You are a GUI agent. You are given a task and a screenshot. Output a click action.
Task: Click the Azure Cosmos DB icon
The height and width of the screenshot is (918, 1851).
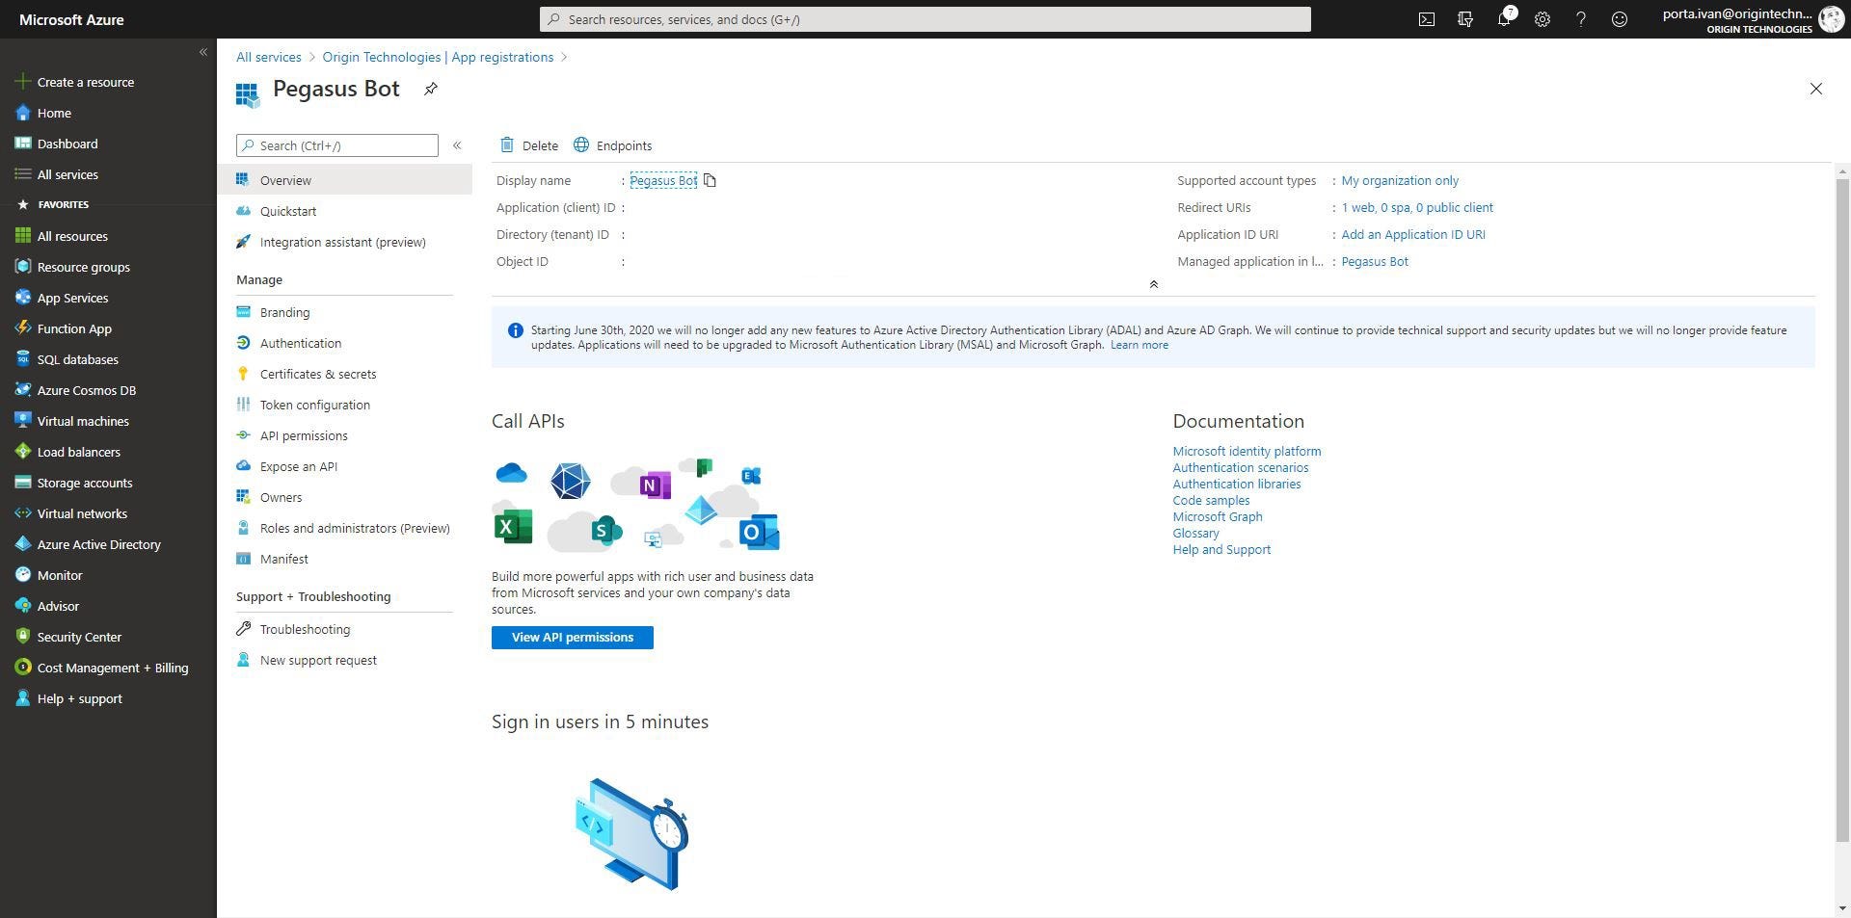click(x=23, y=390)
